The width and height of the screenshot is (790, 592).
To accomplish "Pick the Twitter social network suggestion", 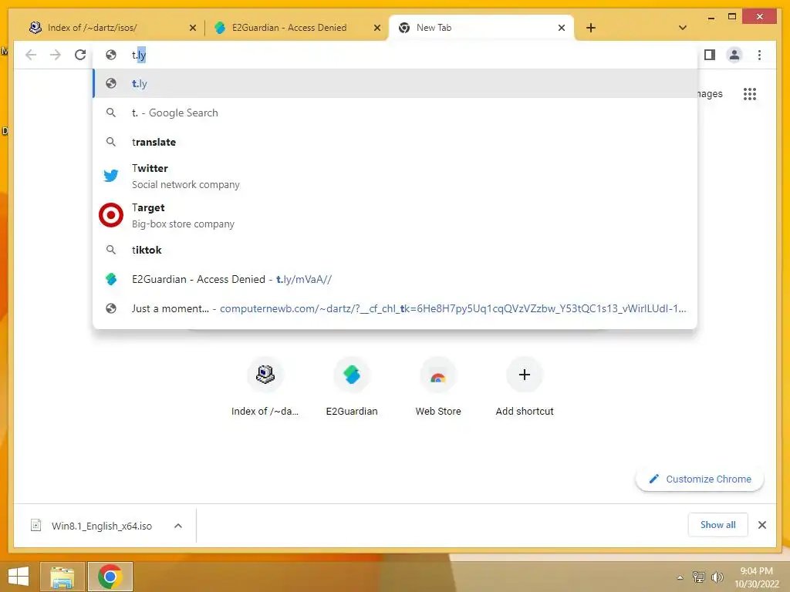I will pos(396,177).
